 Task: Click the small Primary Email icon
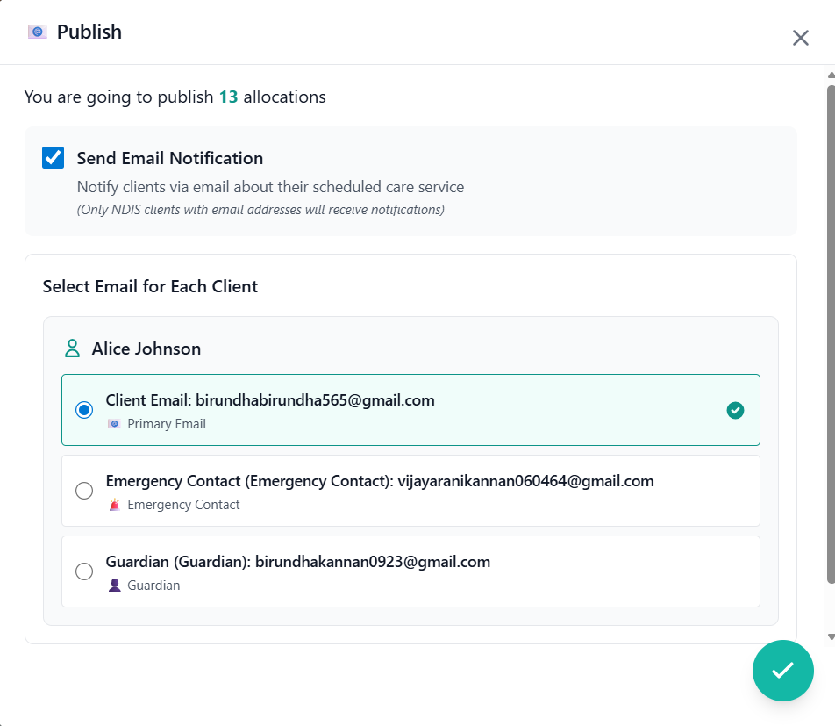point(114,424)
